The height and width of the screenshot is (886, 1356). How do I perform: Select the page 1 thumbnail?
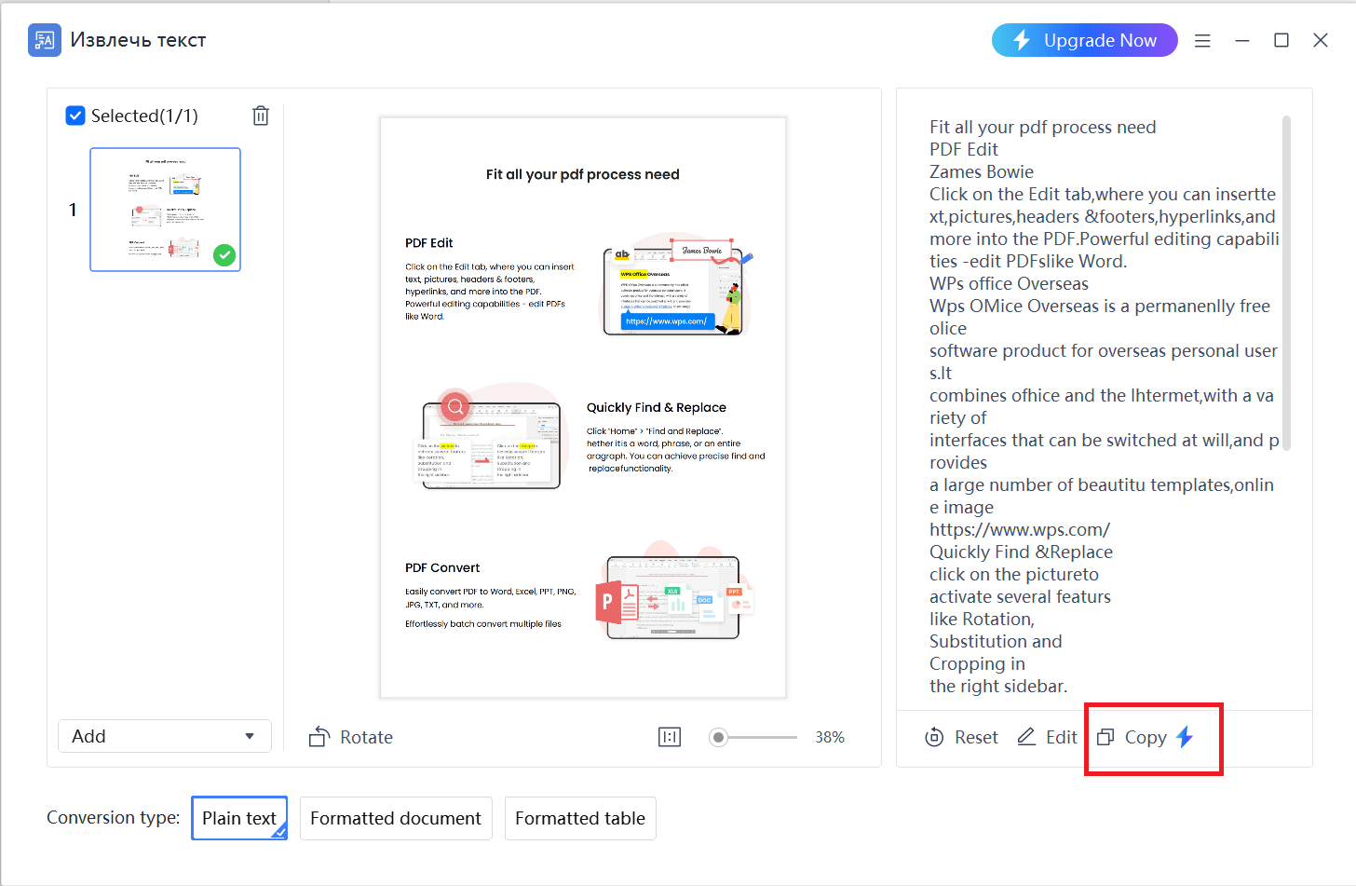(x=165, y=209)
